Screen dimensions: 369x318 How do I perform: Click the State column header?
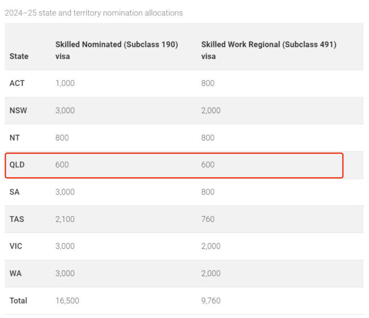19,56
